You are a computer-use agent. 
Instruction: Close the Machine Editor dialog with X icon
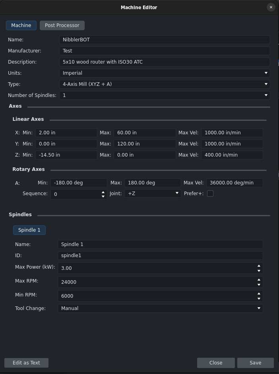[x=271, y=7]
